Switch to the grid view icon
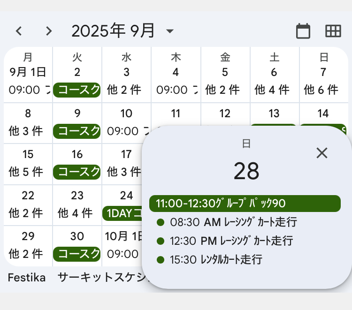 pos(333,31)
